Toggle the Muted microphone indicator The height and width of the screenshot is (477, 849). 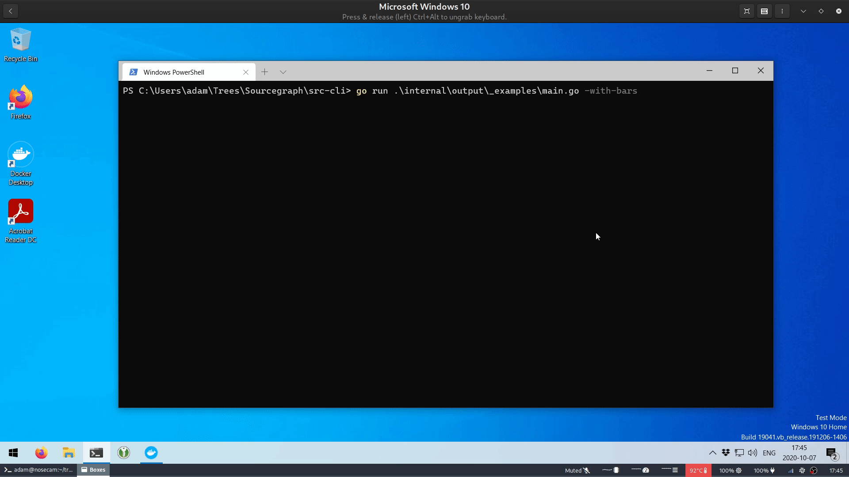click(577, 470)
